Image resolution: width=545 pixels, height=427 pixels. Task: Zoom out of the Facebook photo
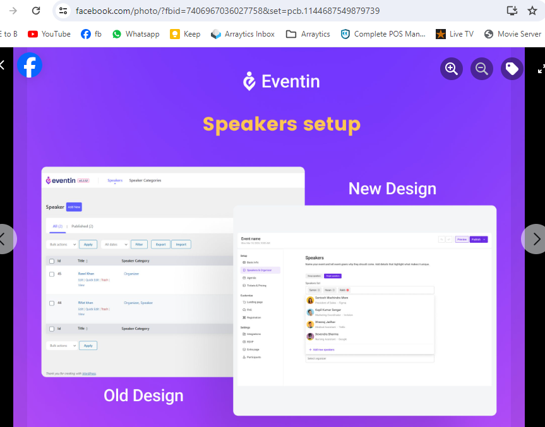click(x=481, y=69)
